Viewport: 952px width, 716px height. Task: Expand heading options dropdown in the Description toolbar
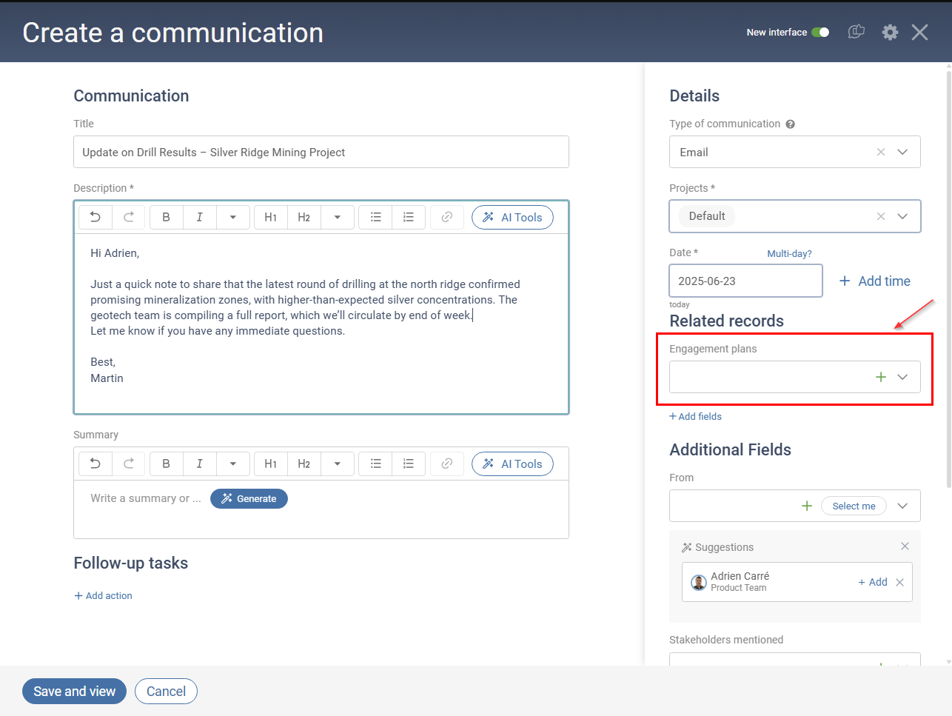[x=338, y=217]
